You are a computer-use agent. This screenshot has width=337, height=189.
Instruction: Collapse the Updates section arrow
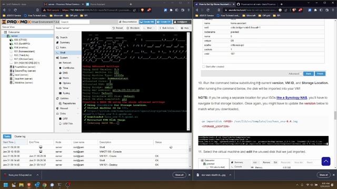(x=78, y=98)
